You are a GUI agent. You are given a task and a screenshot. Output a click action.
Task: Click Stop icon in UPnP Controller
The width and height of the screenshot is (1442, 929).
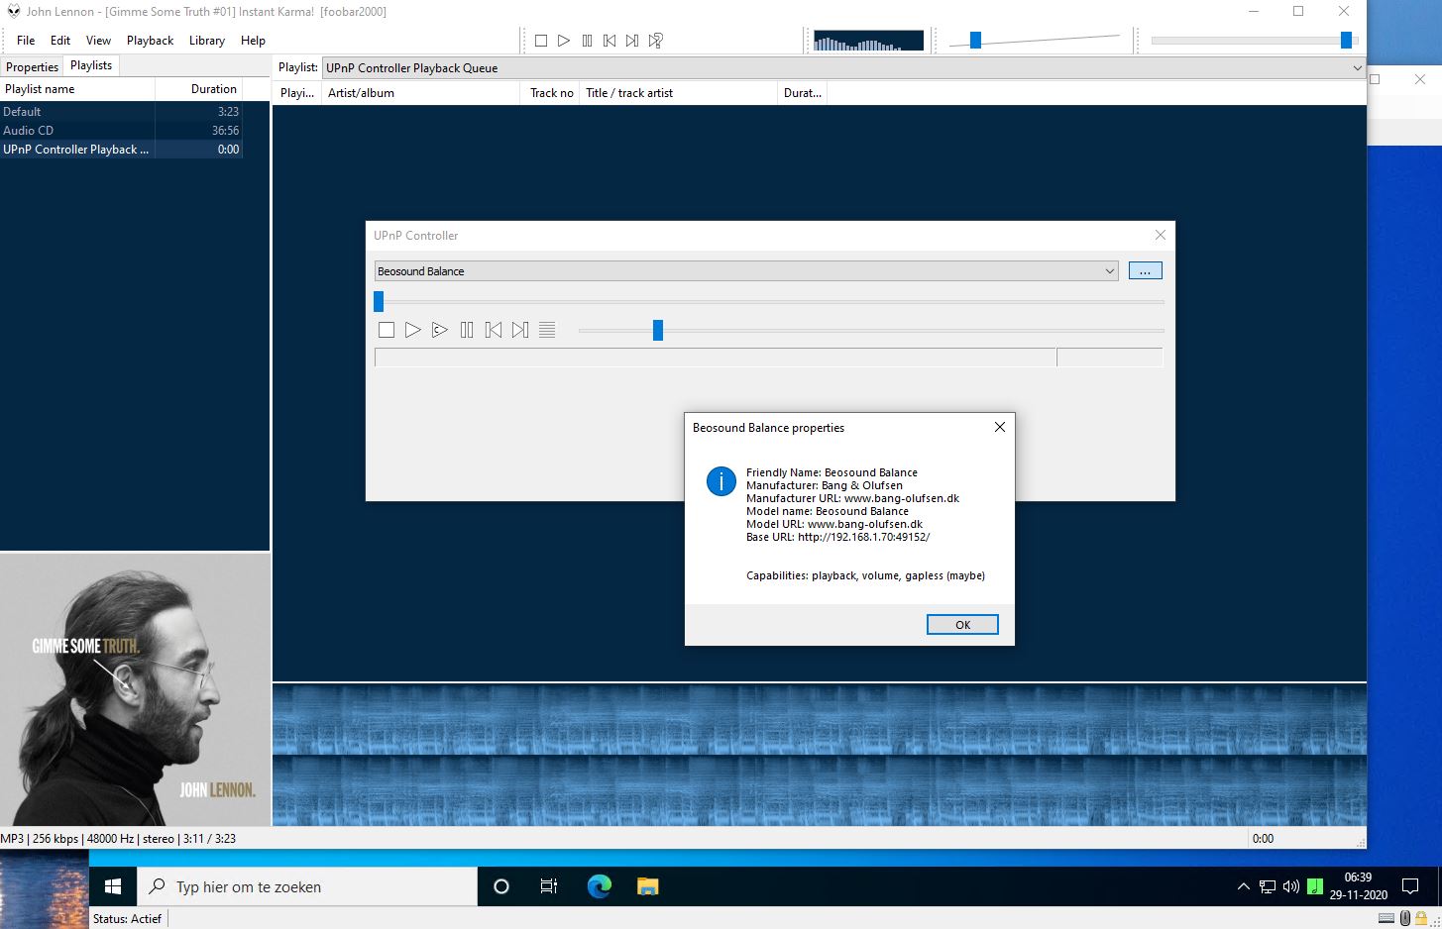click(387, 330)
